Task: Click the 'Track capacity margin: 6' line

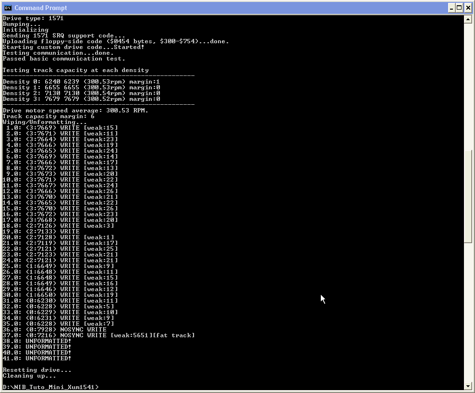Action: point(49,116)
